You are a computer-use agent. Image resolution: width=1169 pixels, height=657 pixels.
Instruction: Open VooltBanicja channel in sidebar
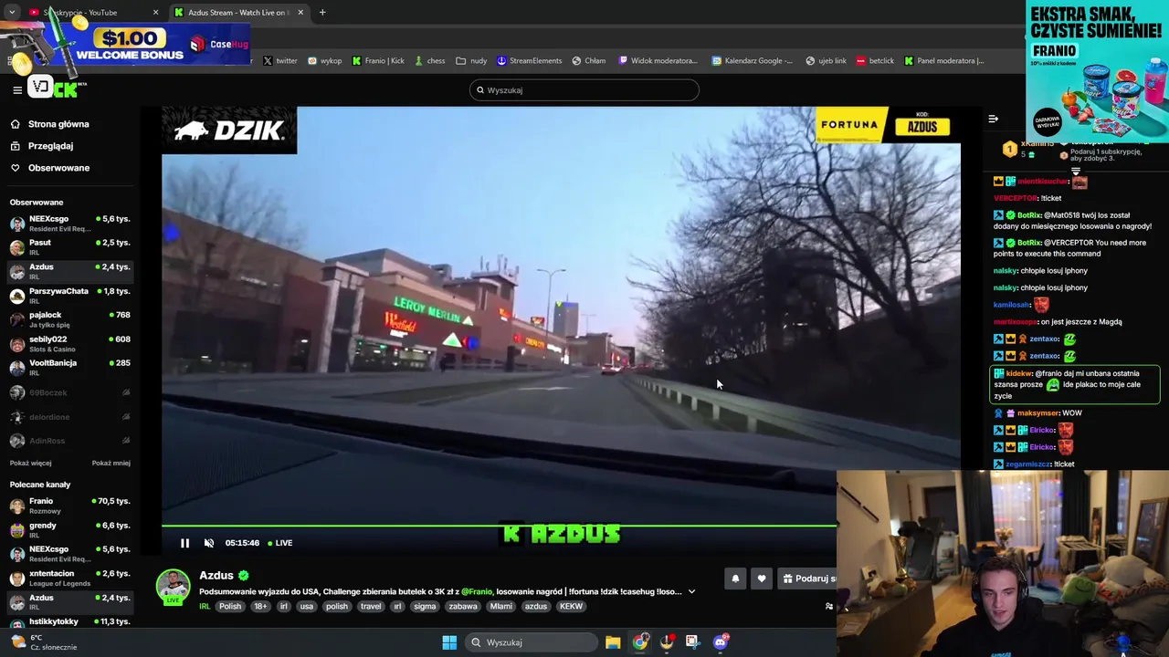pos(70,367)
